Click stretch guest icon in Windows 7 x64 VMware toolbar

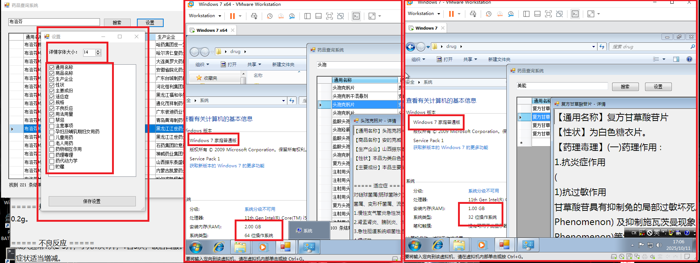click(372, 16)
